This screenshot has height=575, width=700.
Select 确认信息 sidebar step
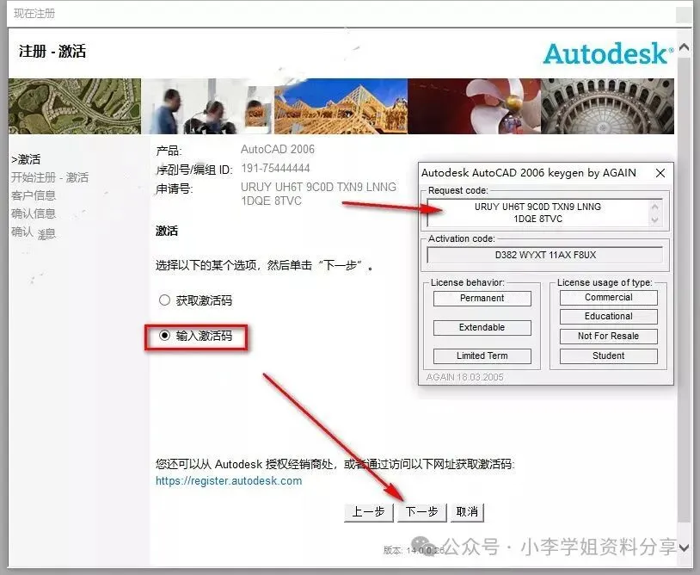point(34,213)
